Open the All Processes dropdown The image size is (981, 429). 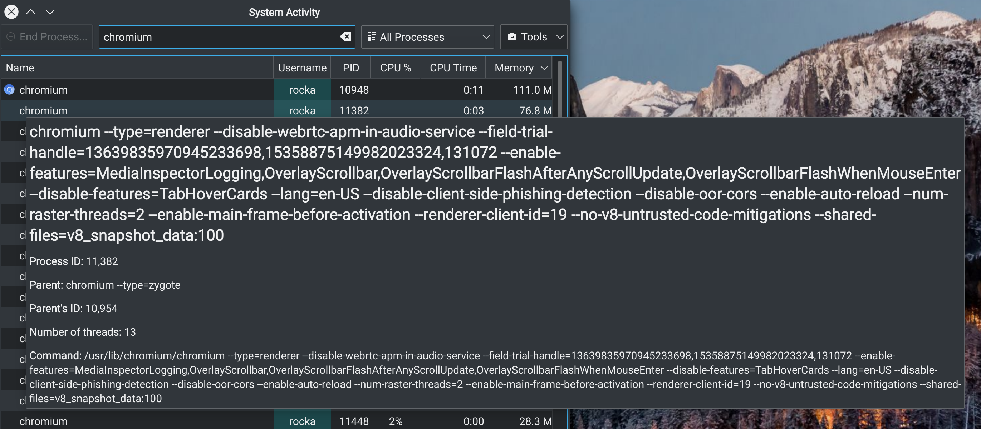coord(427,36)
